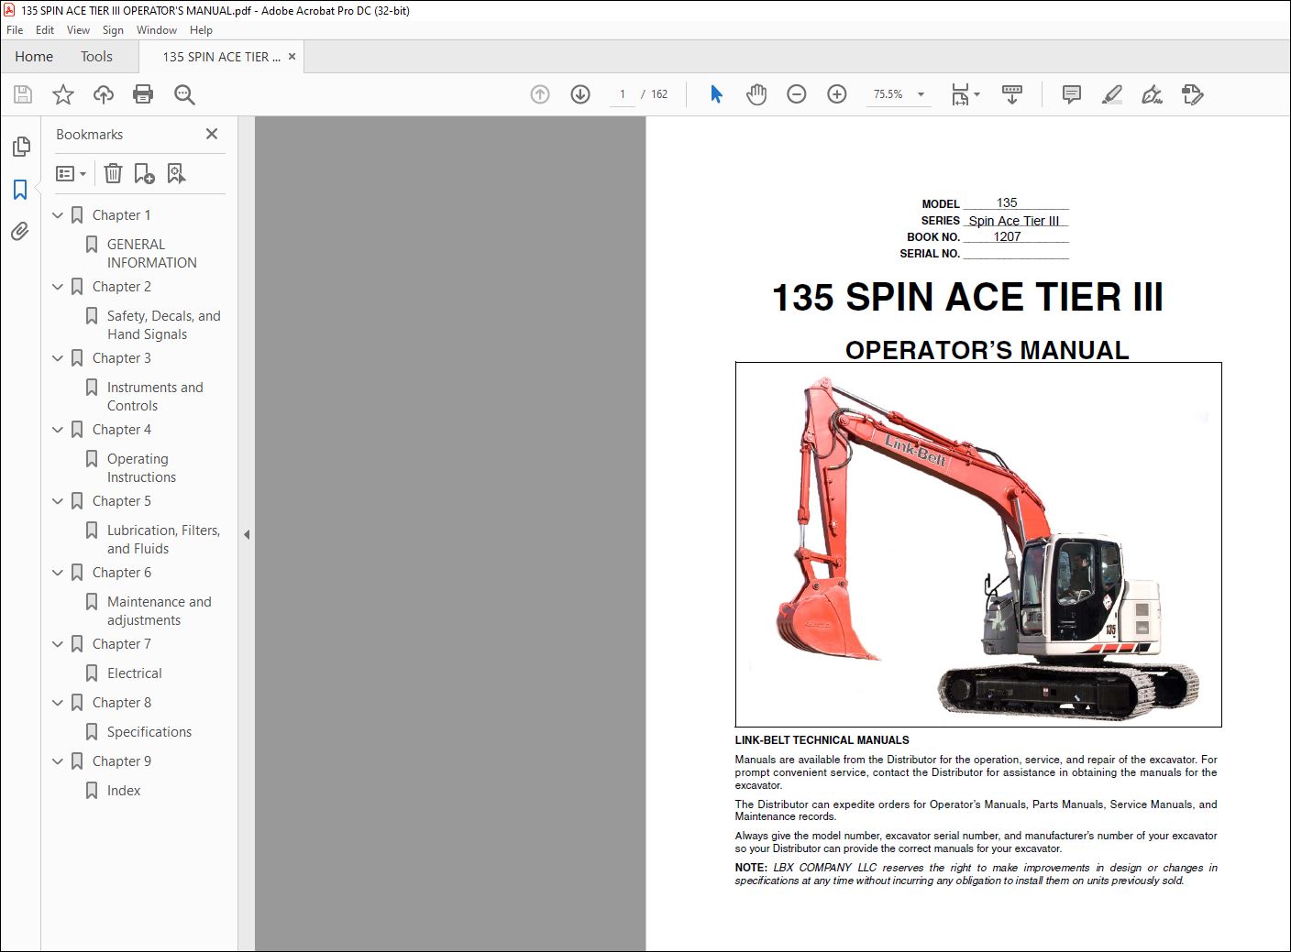Delete the selected bookmark
The height and width of the screenshot is (952, 1291).
click(x=113, y=173)
